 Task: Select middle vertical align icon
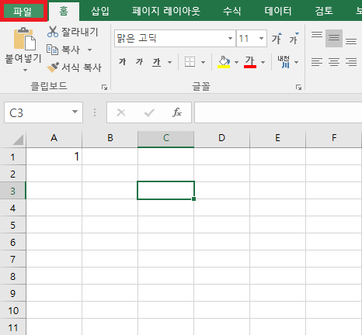tap(334, 39)
